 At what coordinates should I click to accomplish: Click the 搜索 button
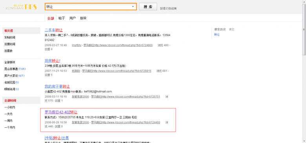(x=148, y=7)
